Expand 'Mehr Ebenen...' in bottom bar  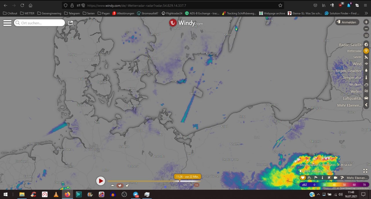coord(357,178)
